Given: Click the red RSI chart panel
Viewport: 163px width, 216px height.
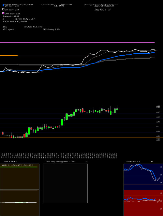Looking at the screenshot, I should 143,203.
